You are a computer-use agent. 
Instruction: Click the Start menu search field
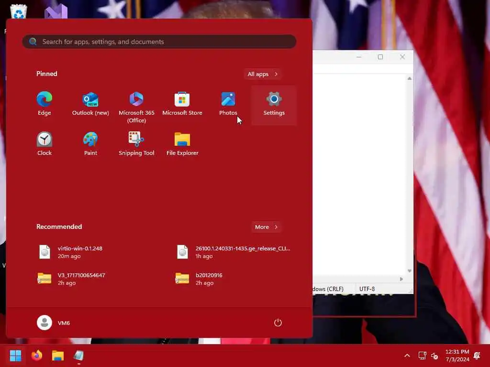159,42
